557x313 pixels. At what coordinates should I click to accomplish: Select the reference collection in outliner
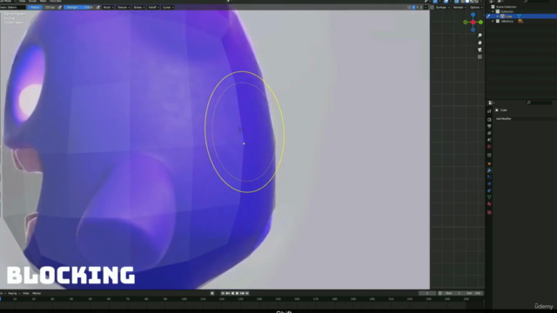(x=507, y=21)
